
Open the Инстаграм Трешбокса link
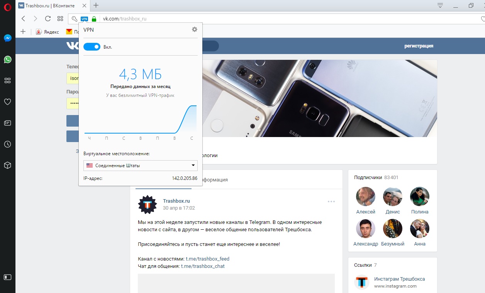pyautogui.click(x=399, y=279)
